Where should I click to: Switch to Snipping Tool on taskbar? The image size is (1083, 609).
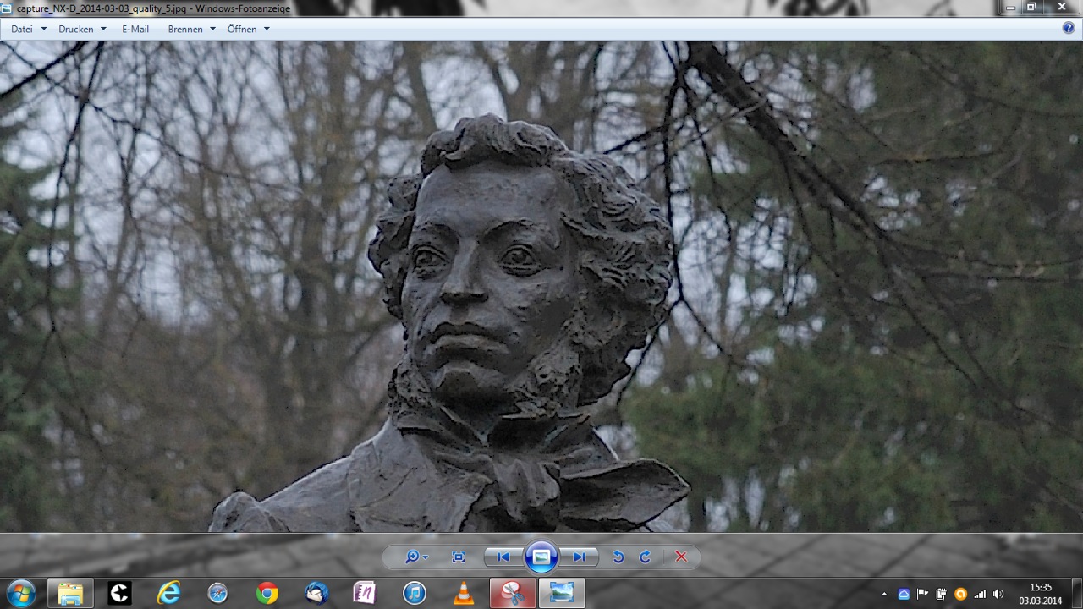click(513, 594)
